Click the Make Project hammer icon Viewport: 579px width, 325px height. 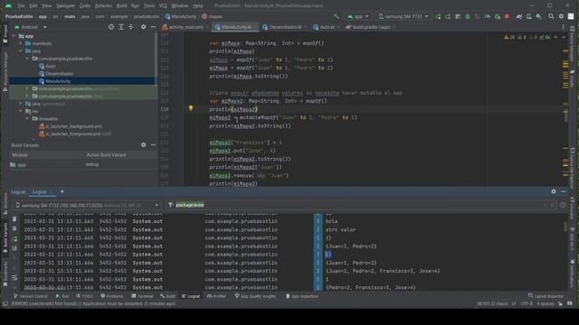click(336, 16)
